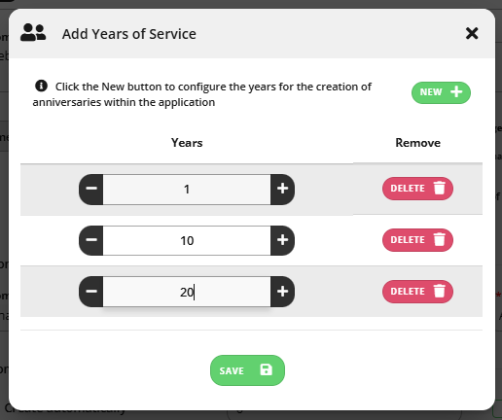Focus the years field containing 20
This screenshot has width=502, height=420.
[187, 292]
